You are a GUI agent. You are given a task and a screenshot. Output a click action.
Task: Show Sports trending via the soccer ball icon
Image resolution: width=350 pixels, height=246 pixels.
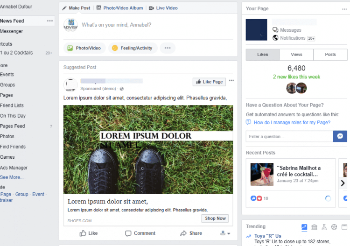pos(334,227)
